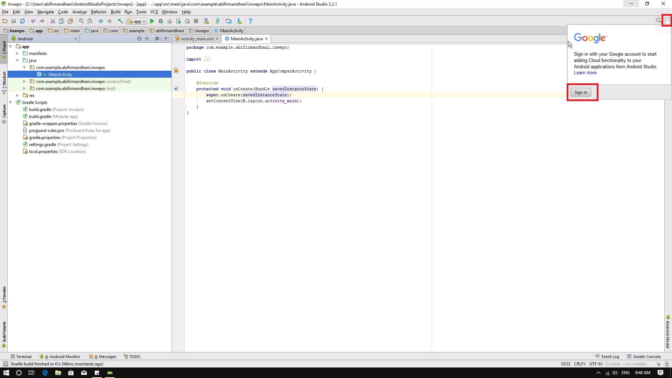Viewport: 672px width, 378px height.
Task: Open Project Structure toolbar icon
Action: point(229,21)
